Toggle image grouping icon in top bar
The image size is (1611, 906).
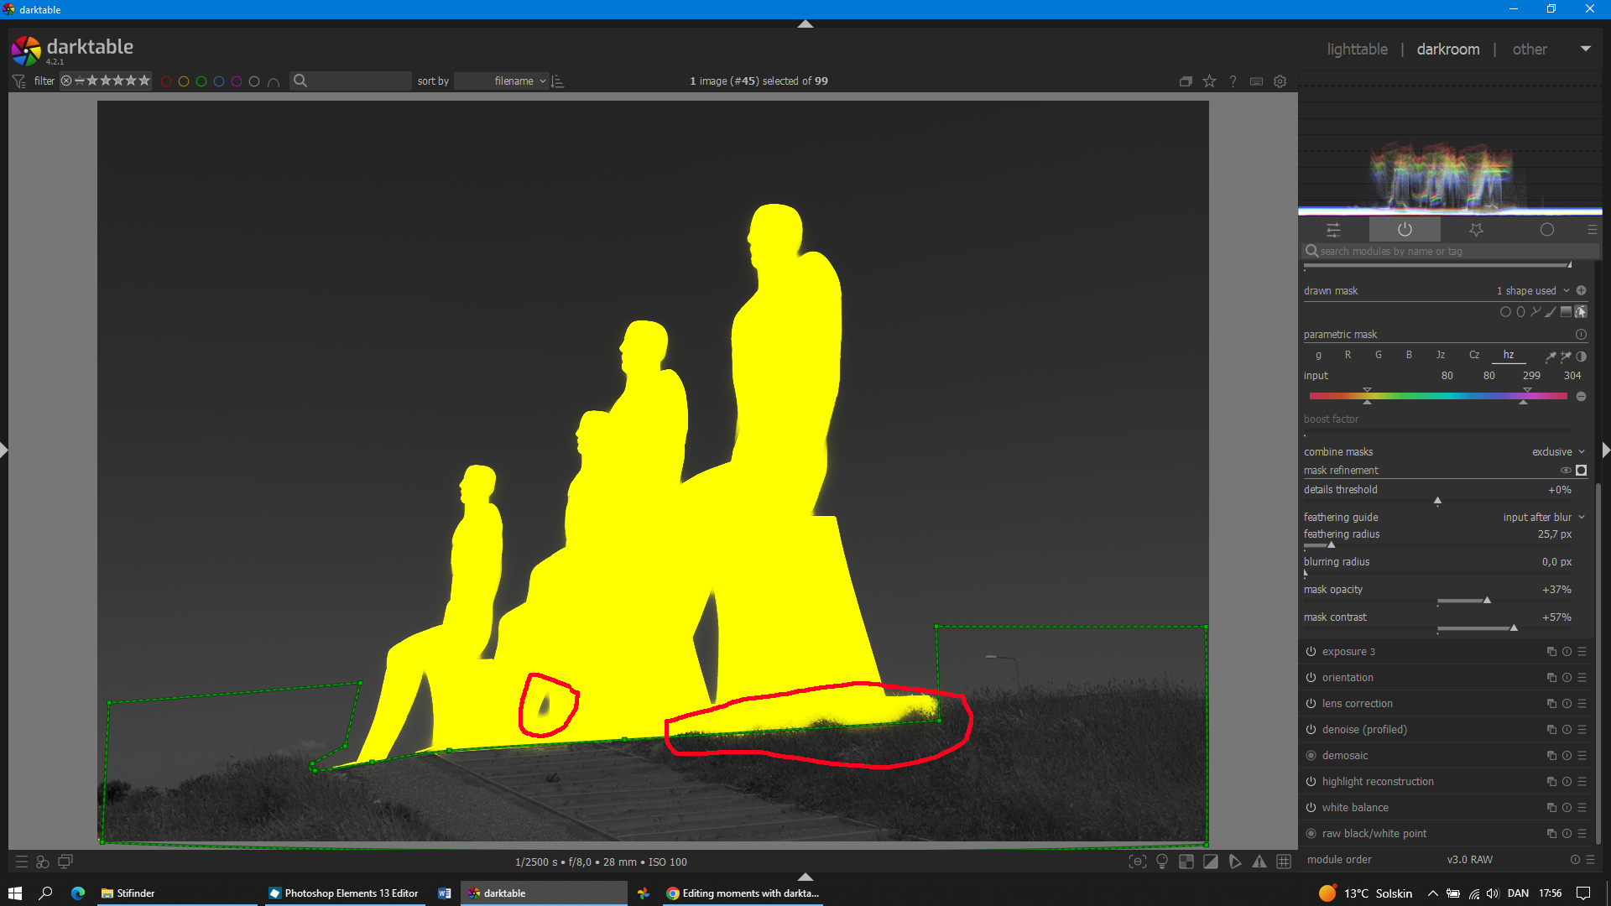(x=1186, y=81)
